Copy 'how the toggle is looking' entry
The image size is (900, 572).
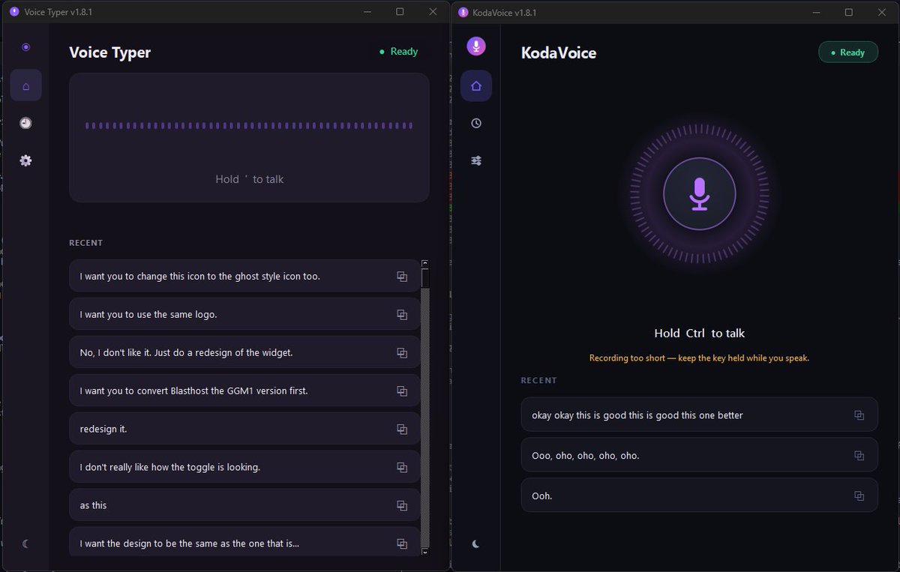point(402,468)
